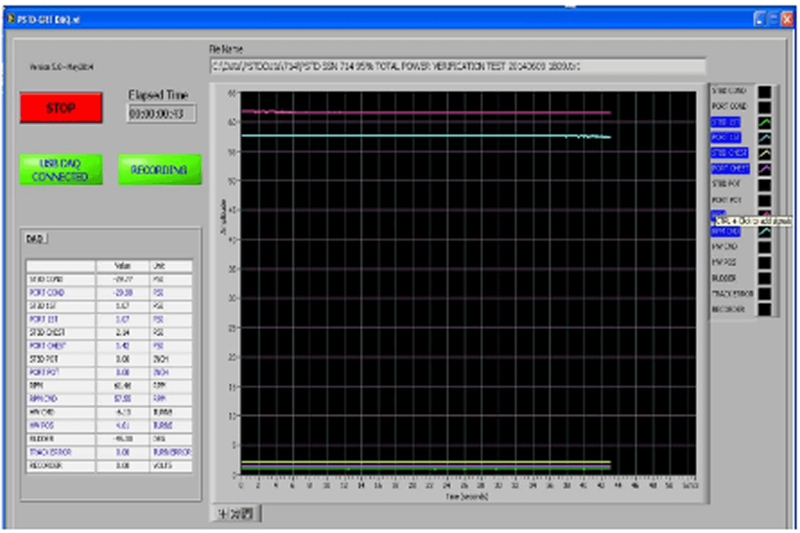This screenshot has width=800, height=533.
Task: Click the yellow STBD CHEST plot icon
Action: point(764,153)
